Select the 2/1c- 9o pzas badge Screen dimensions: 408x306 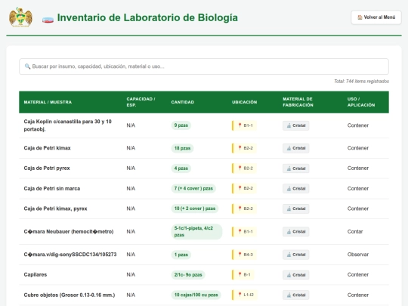coord(188,275)
